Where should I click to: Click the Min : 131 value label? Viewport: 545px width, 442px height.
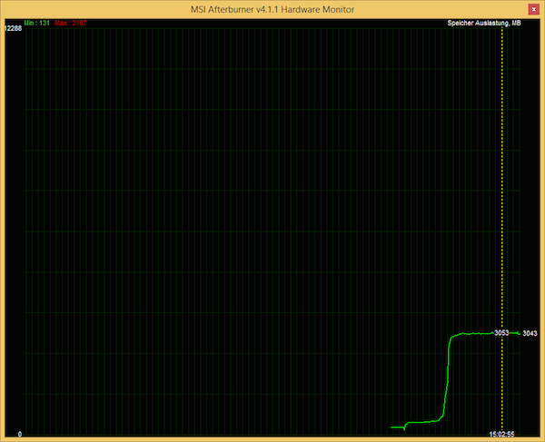[x=37, y=23]
